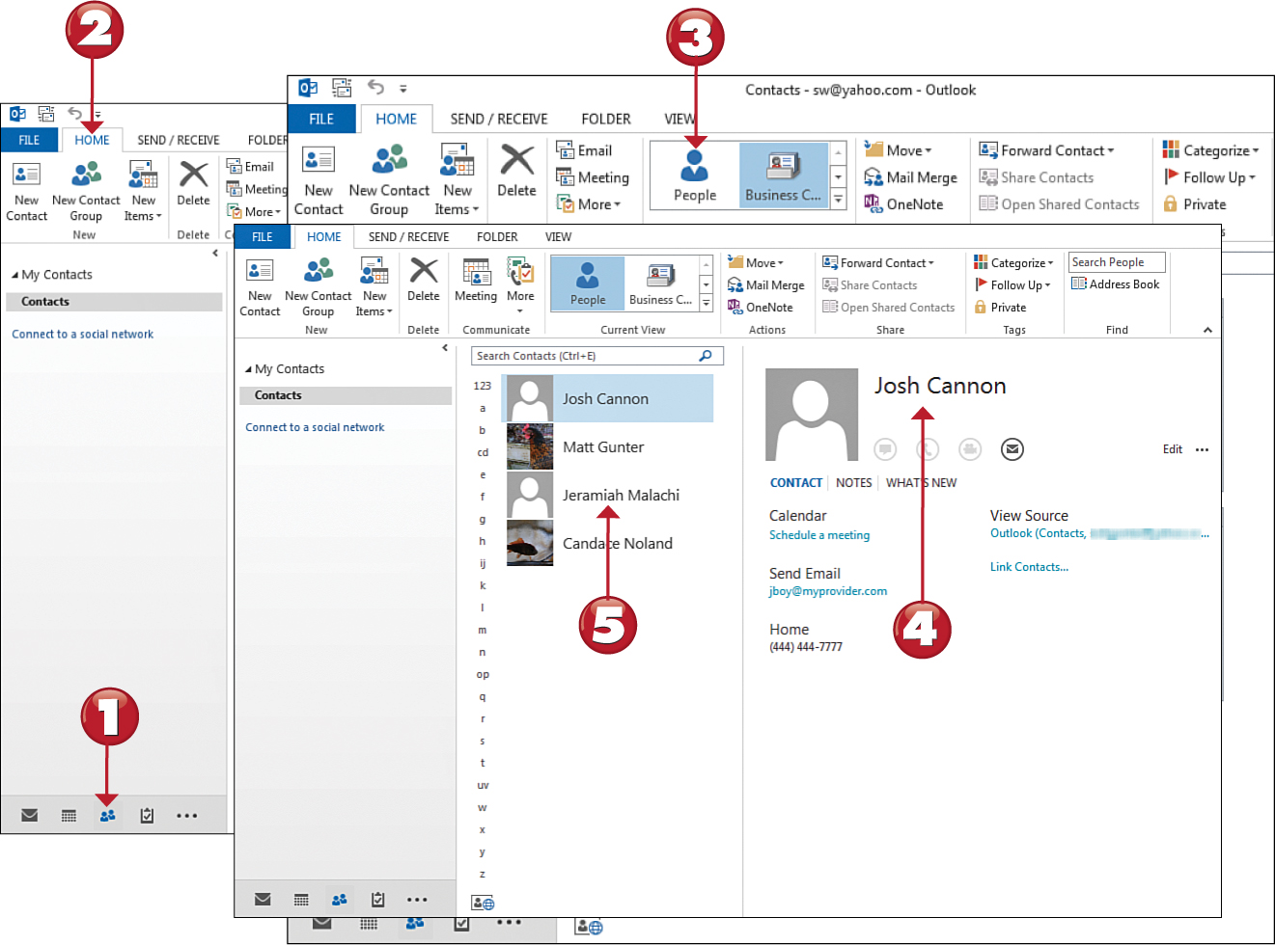This screenshot has width=1275, height=945.
Task: Collapse folder pane in front window
Action: [445, 348]
